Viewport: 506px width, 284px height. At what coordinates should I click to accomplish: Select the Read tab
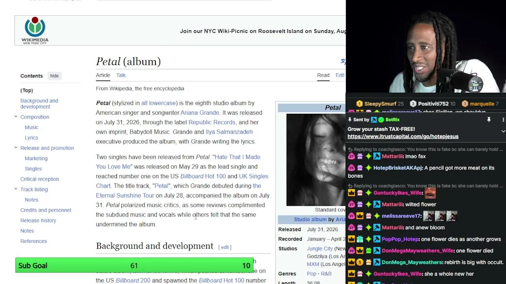(x=323, y=75)
